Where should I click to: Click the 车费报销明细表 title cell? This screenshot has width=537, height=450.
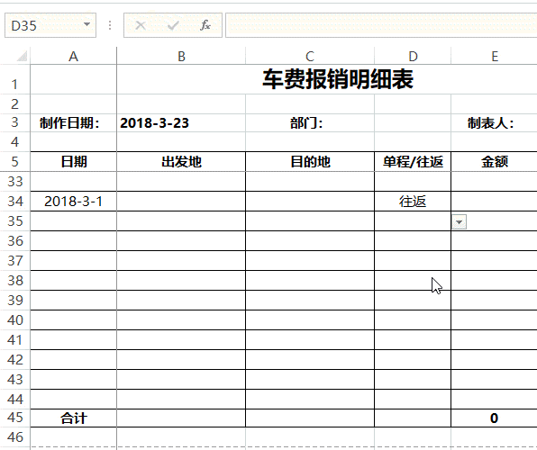point(338,79)
